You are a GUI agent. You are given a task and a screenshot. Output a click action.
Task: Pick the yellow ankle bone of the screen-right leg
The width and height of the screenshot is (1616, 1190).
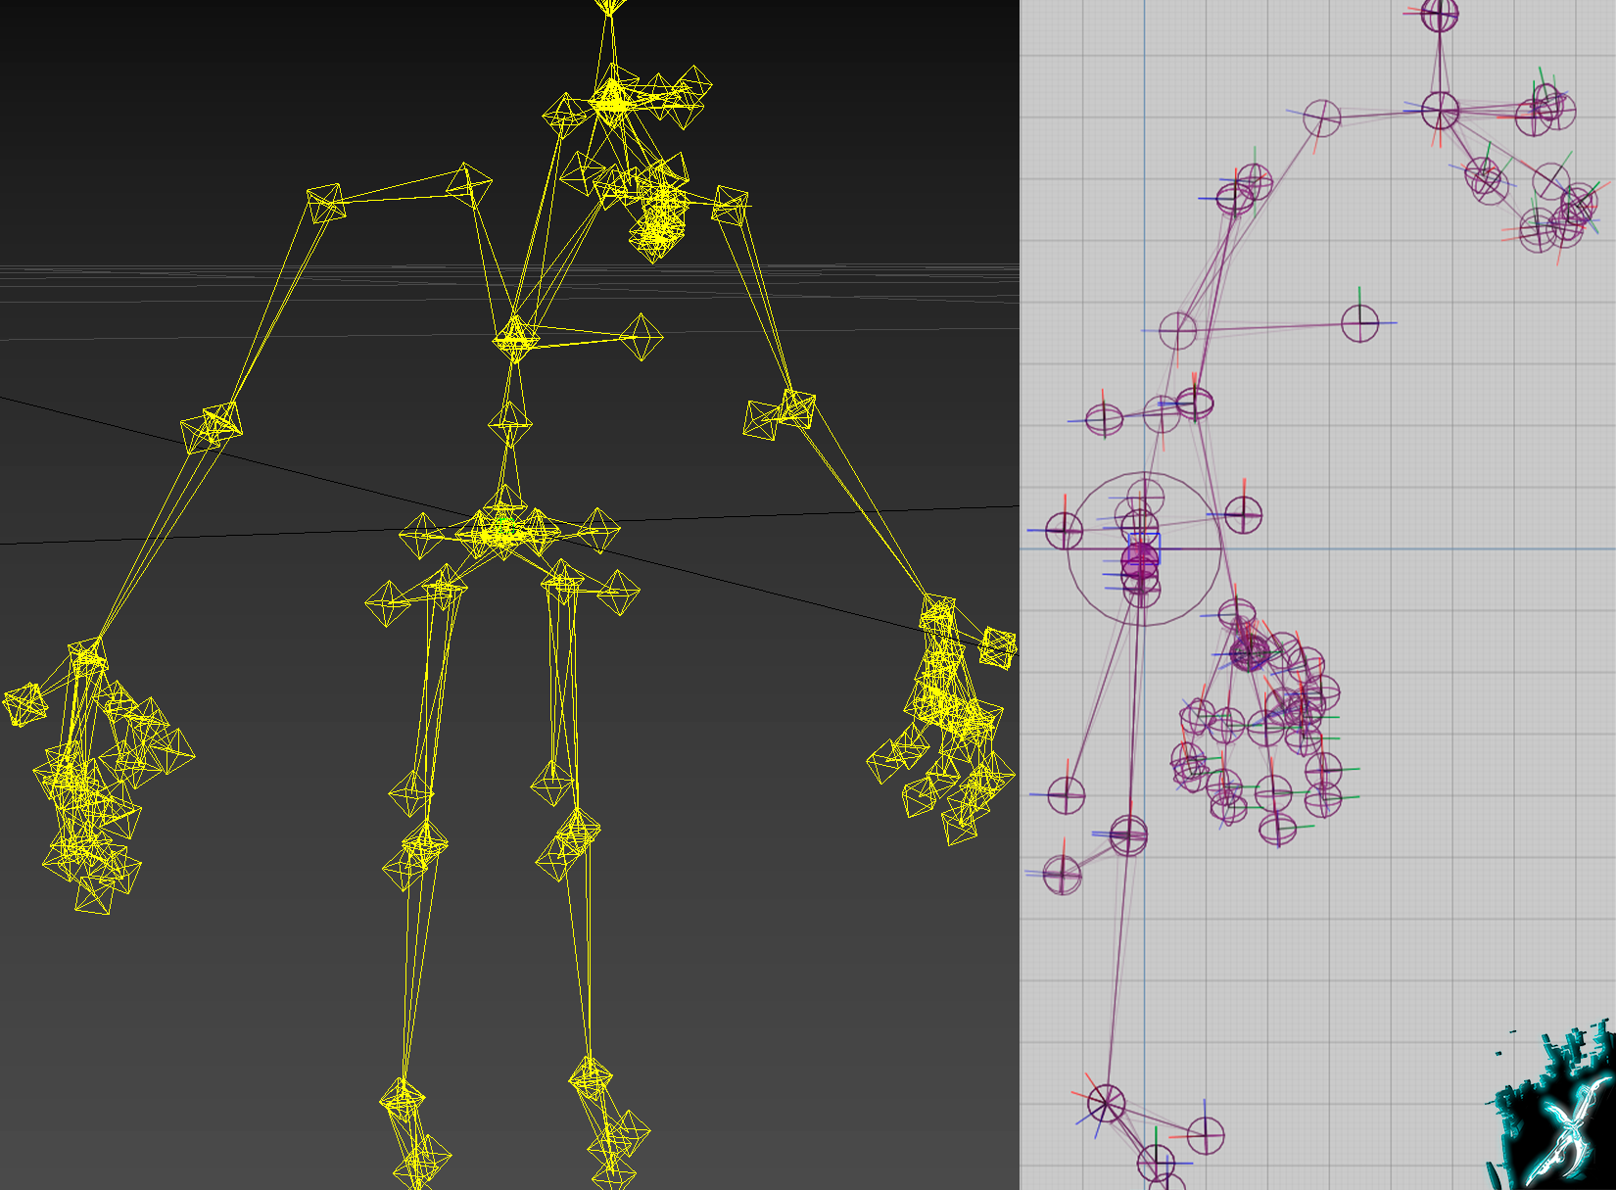(x=591, y=1077)
